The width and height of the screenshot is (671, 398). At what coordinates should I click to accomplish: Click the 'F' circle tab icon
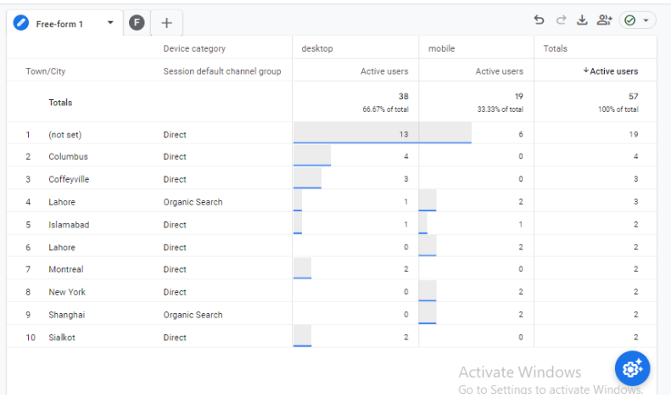coord(137,23)
